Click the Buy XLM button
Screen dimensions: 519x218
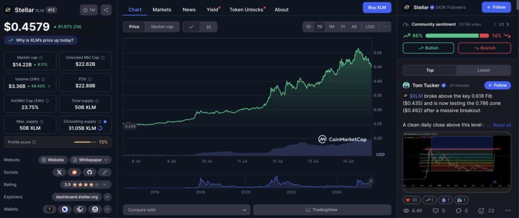[377, 8]
